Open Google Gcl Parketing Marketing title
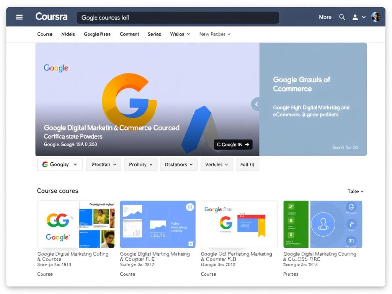The width and height of the screenshot is (392, 294). pyautogui.click(x=236, y=256)
